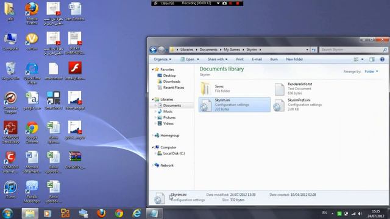Image resolution: width=390 pixels, height=219 pixels.
Task: Click the Search Skyrim input field
Action: [x=351, y=50]
